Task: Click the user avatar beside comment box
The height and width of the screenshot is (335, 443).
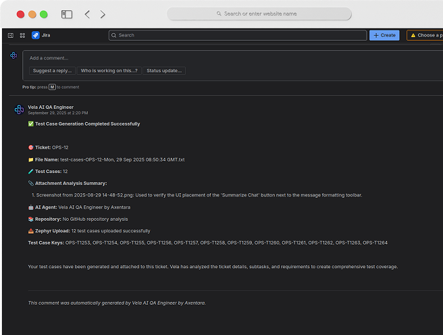Action: click(14, 55)
